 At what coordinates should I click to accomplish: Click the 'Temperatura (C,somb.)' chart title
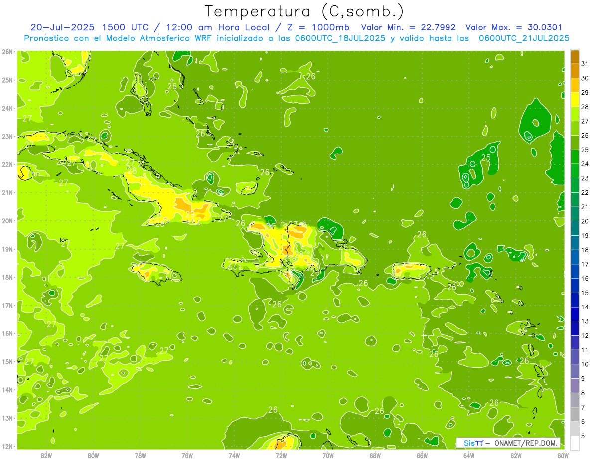pos(304,12)
